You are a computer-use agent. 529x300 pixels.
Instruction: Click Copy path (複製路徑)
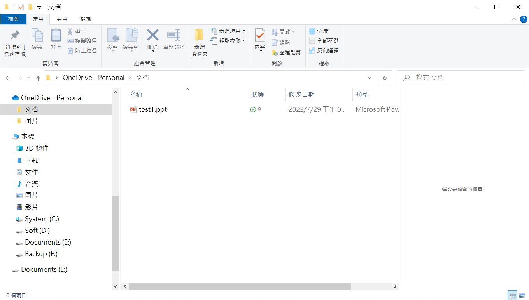pyautogui.click(x=82, y=41)
